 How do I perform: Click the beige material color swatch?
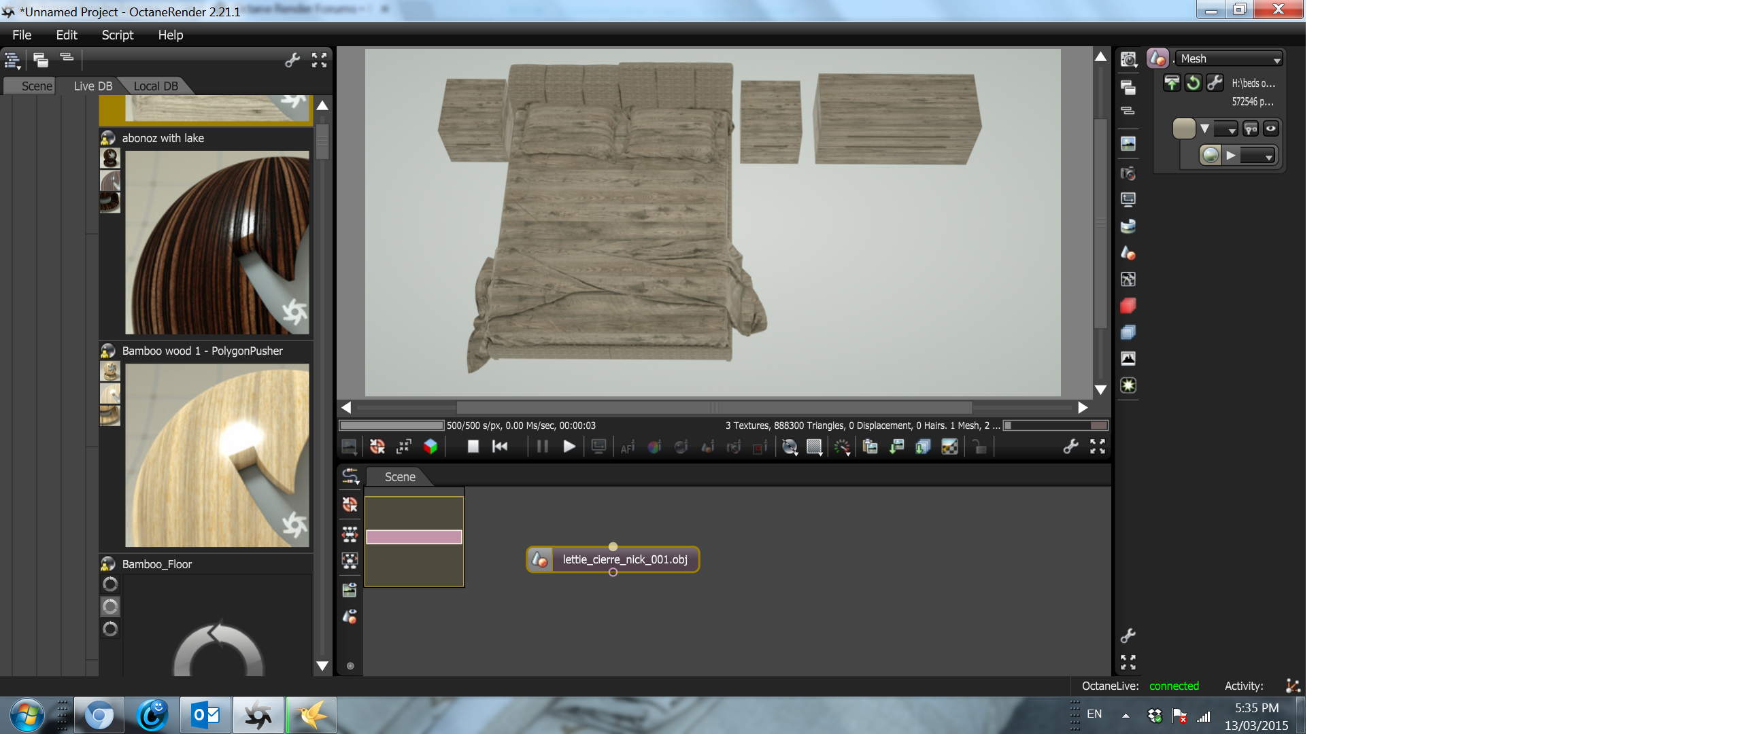pos(1184,128)
